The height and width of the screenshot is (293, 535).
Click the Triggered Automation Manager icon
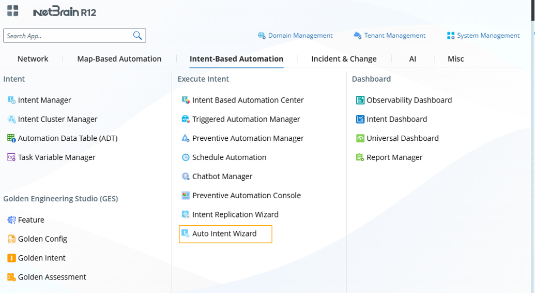point(186,119)
